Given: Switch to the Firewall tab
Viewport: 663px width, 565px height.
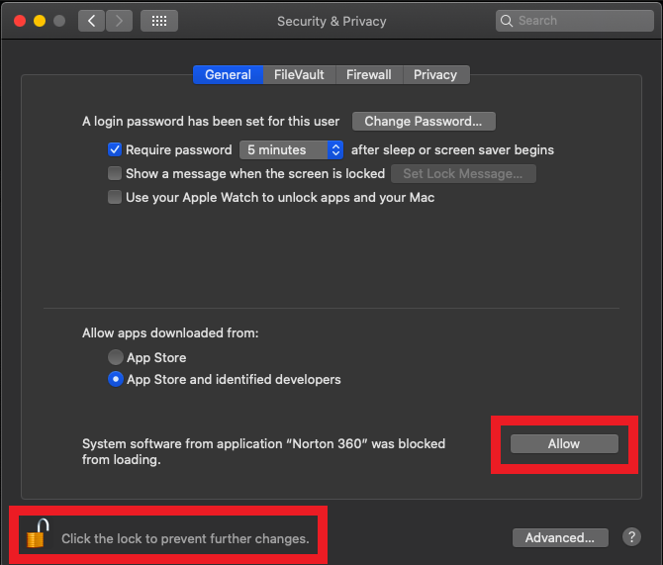Looking at the screenshot, I should coord(369,75).
